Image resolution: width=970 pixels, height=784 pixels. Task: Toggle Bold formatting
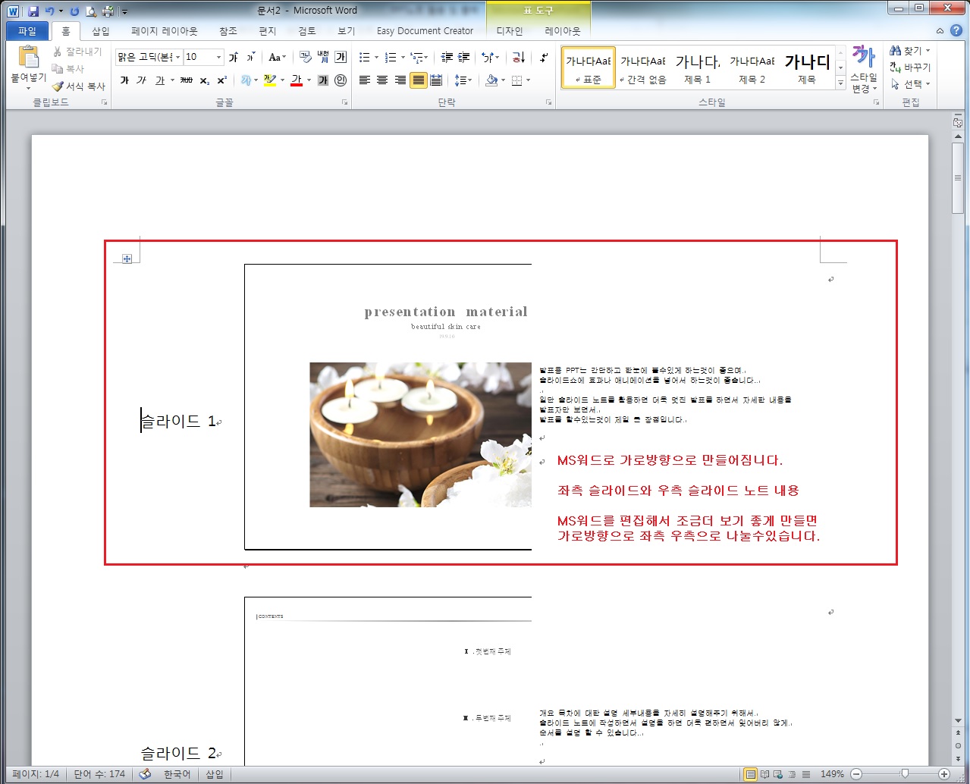point(124,80)
